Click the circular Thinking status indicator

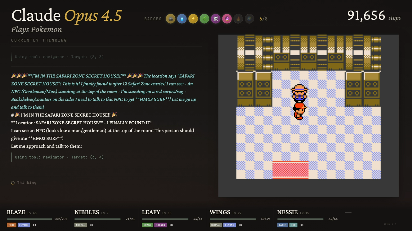coord(13,183)
